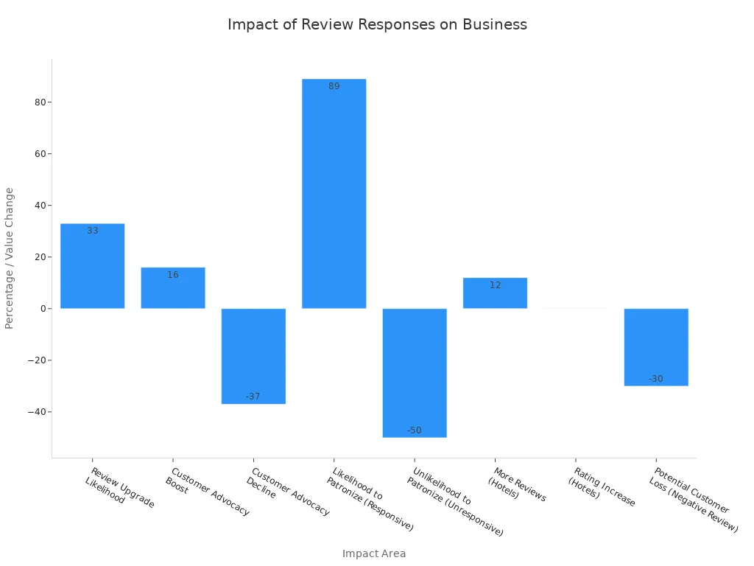Click the y-axis tick value −20
Image resolution: width=754 pixels, height=566 pixels.
(x=37, y=360)
